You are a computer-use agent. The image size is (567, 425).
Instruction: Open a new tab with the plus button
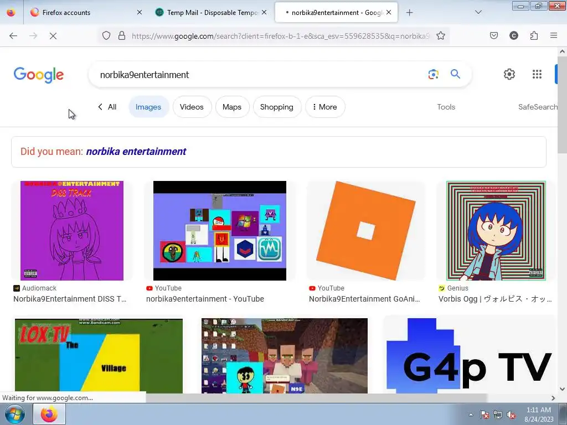click(x=409, y=13)
